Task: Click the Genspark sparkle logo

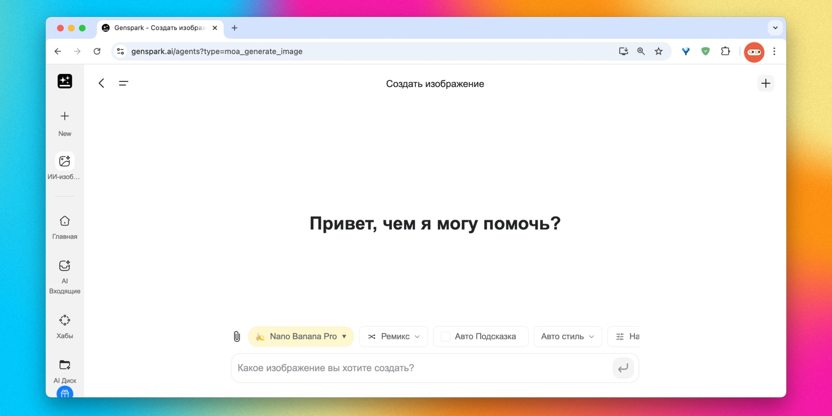Action: [x=64, y=81]
